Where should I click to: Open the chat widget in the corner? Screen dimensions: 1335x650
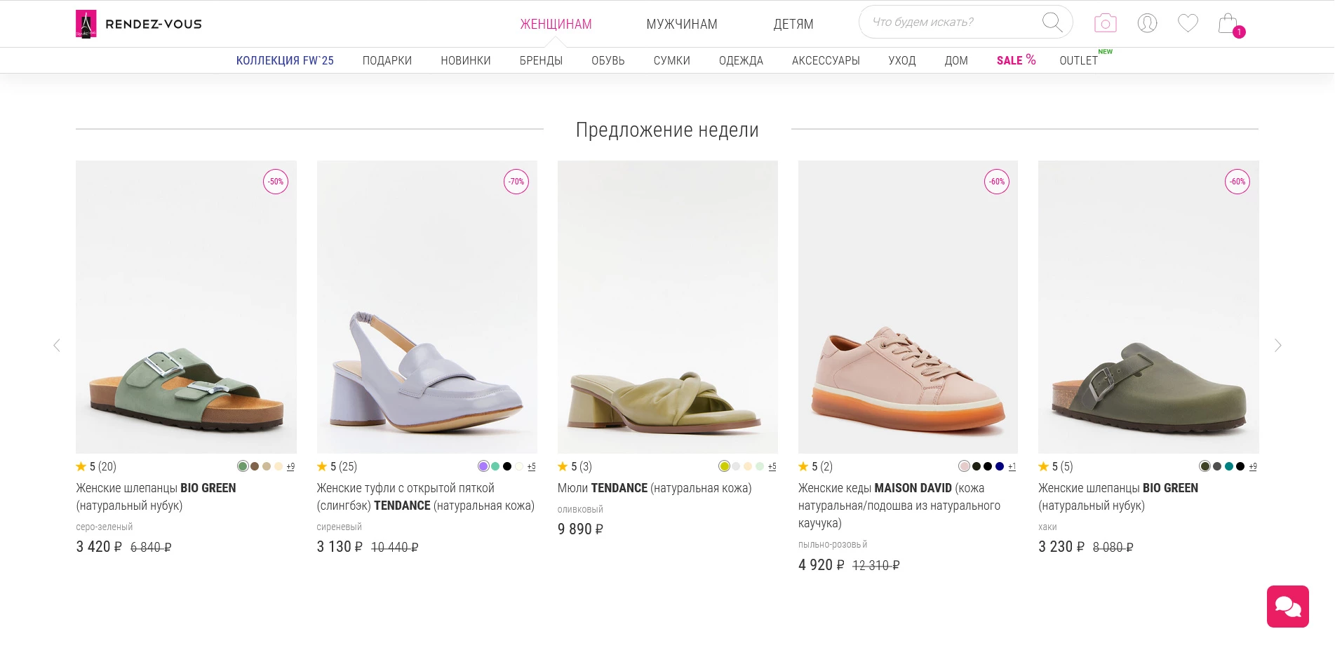pyautogui.click(x=1287, y=607)
